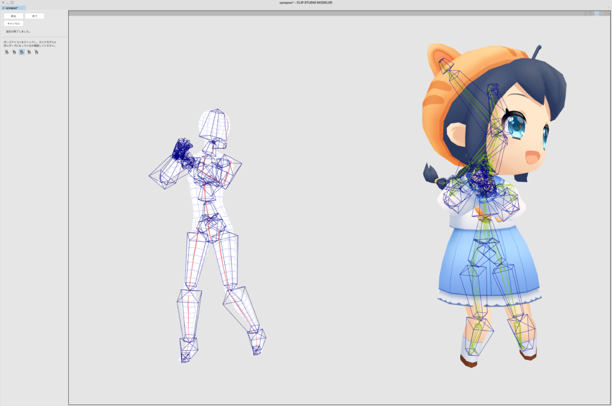Select the first pose icon
This screenshot has height=406, width=612.
tap(7, 52)
